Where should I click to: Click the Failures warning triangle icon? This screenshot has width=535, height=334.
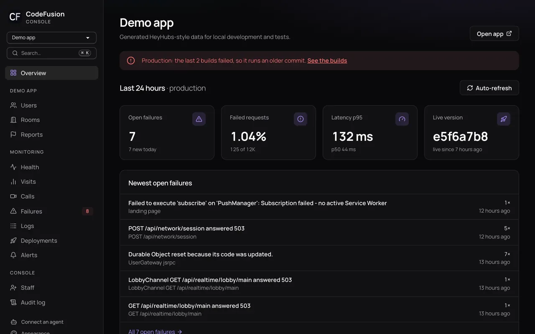[x=13, y=211]
